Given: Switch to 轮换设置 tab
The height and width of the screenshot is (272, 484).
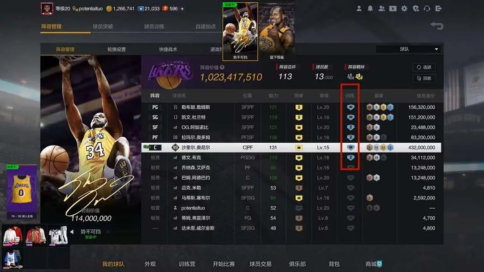Looking at the screenshot, I should [x=117, y=49].
